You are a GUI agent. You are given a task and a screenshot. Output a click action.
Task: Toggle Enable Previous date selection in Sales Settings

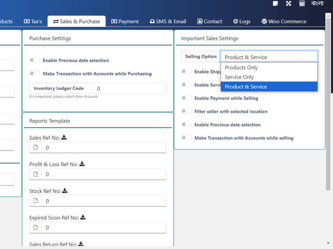tap(186, 124)
